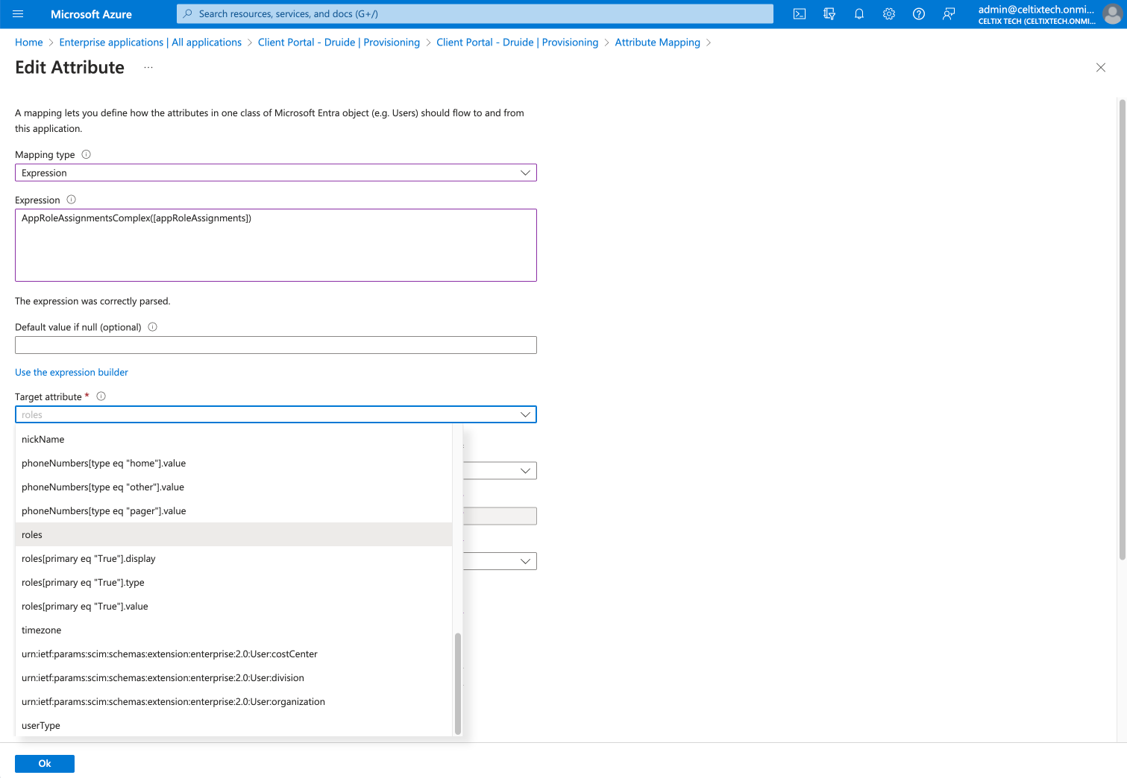The width and height of the screenshot is (1127, 778).
Task: Open the Help question mark icon
Action: tap(919, 14)
